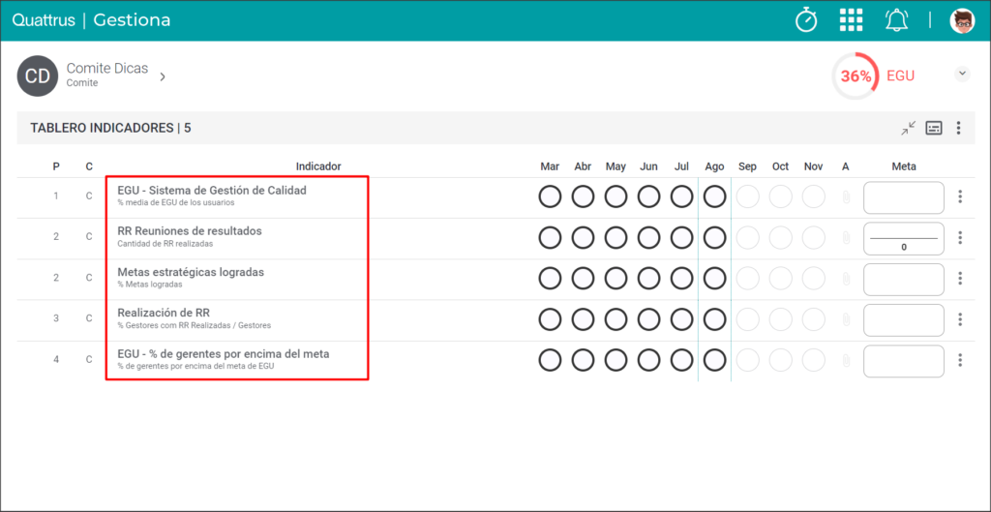Open options menu for RR Reuniones de resultados row
The image size is (991, 512).
point(960,238)
